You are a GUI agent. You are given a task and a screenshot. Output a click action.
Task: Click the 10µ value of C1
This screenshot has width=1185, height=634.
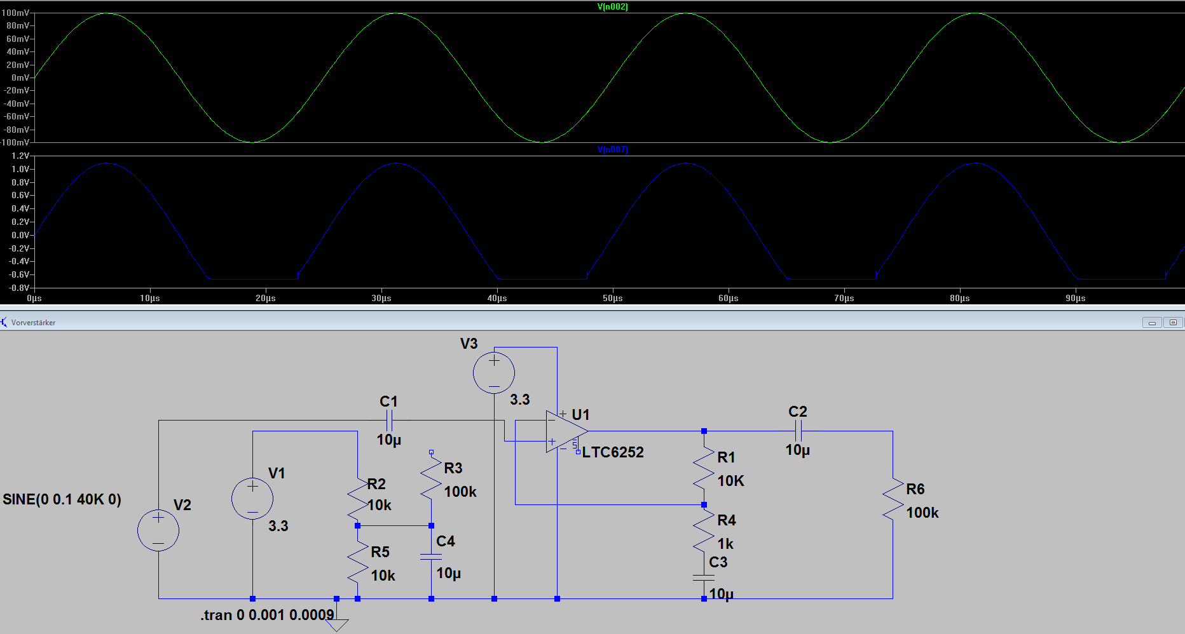pos(389,440)
